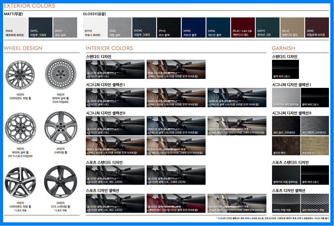Select the glossy [NCM] 마칼루 그레이 swatch
The width and height of the screenshot is (334, 226).
pos(144,28)
